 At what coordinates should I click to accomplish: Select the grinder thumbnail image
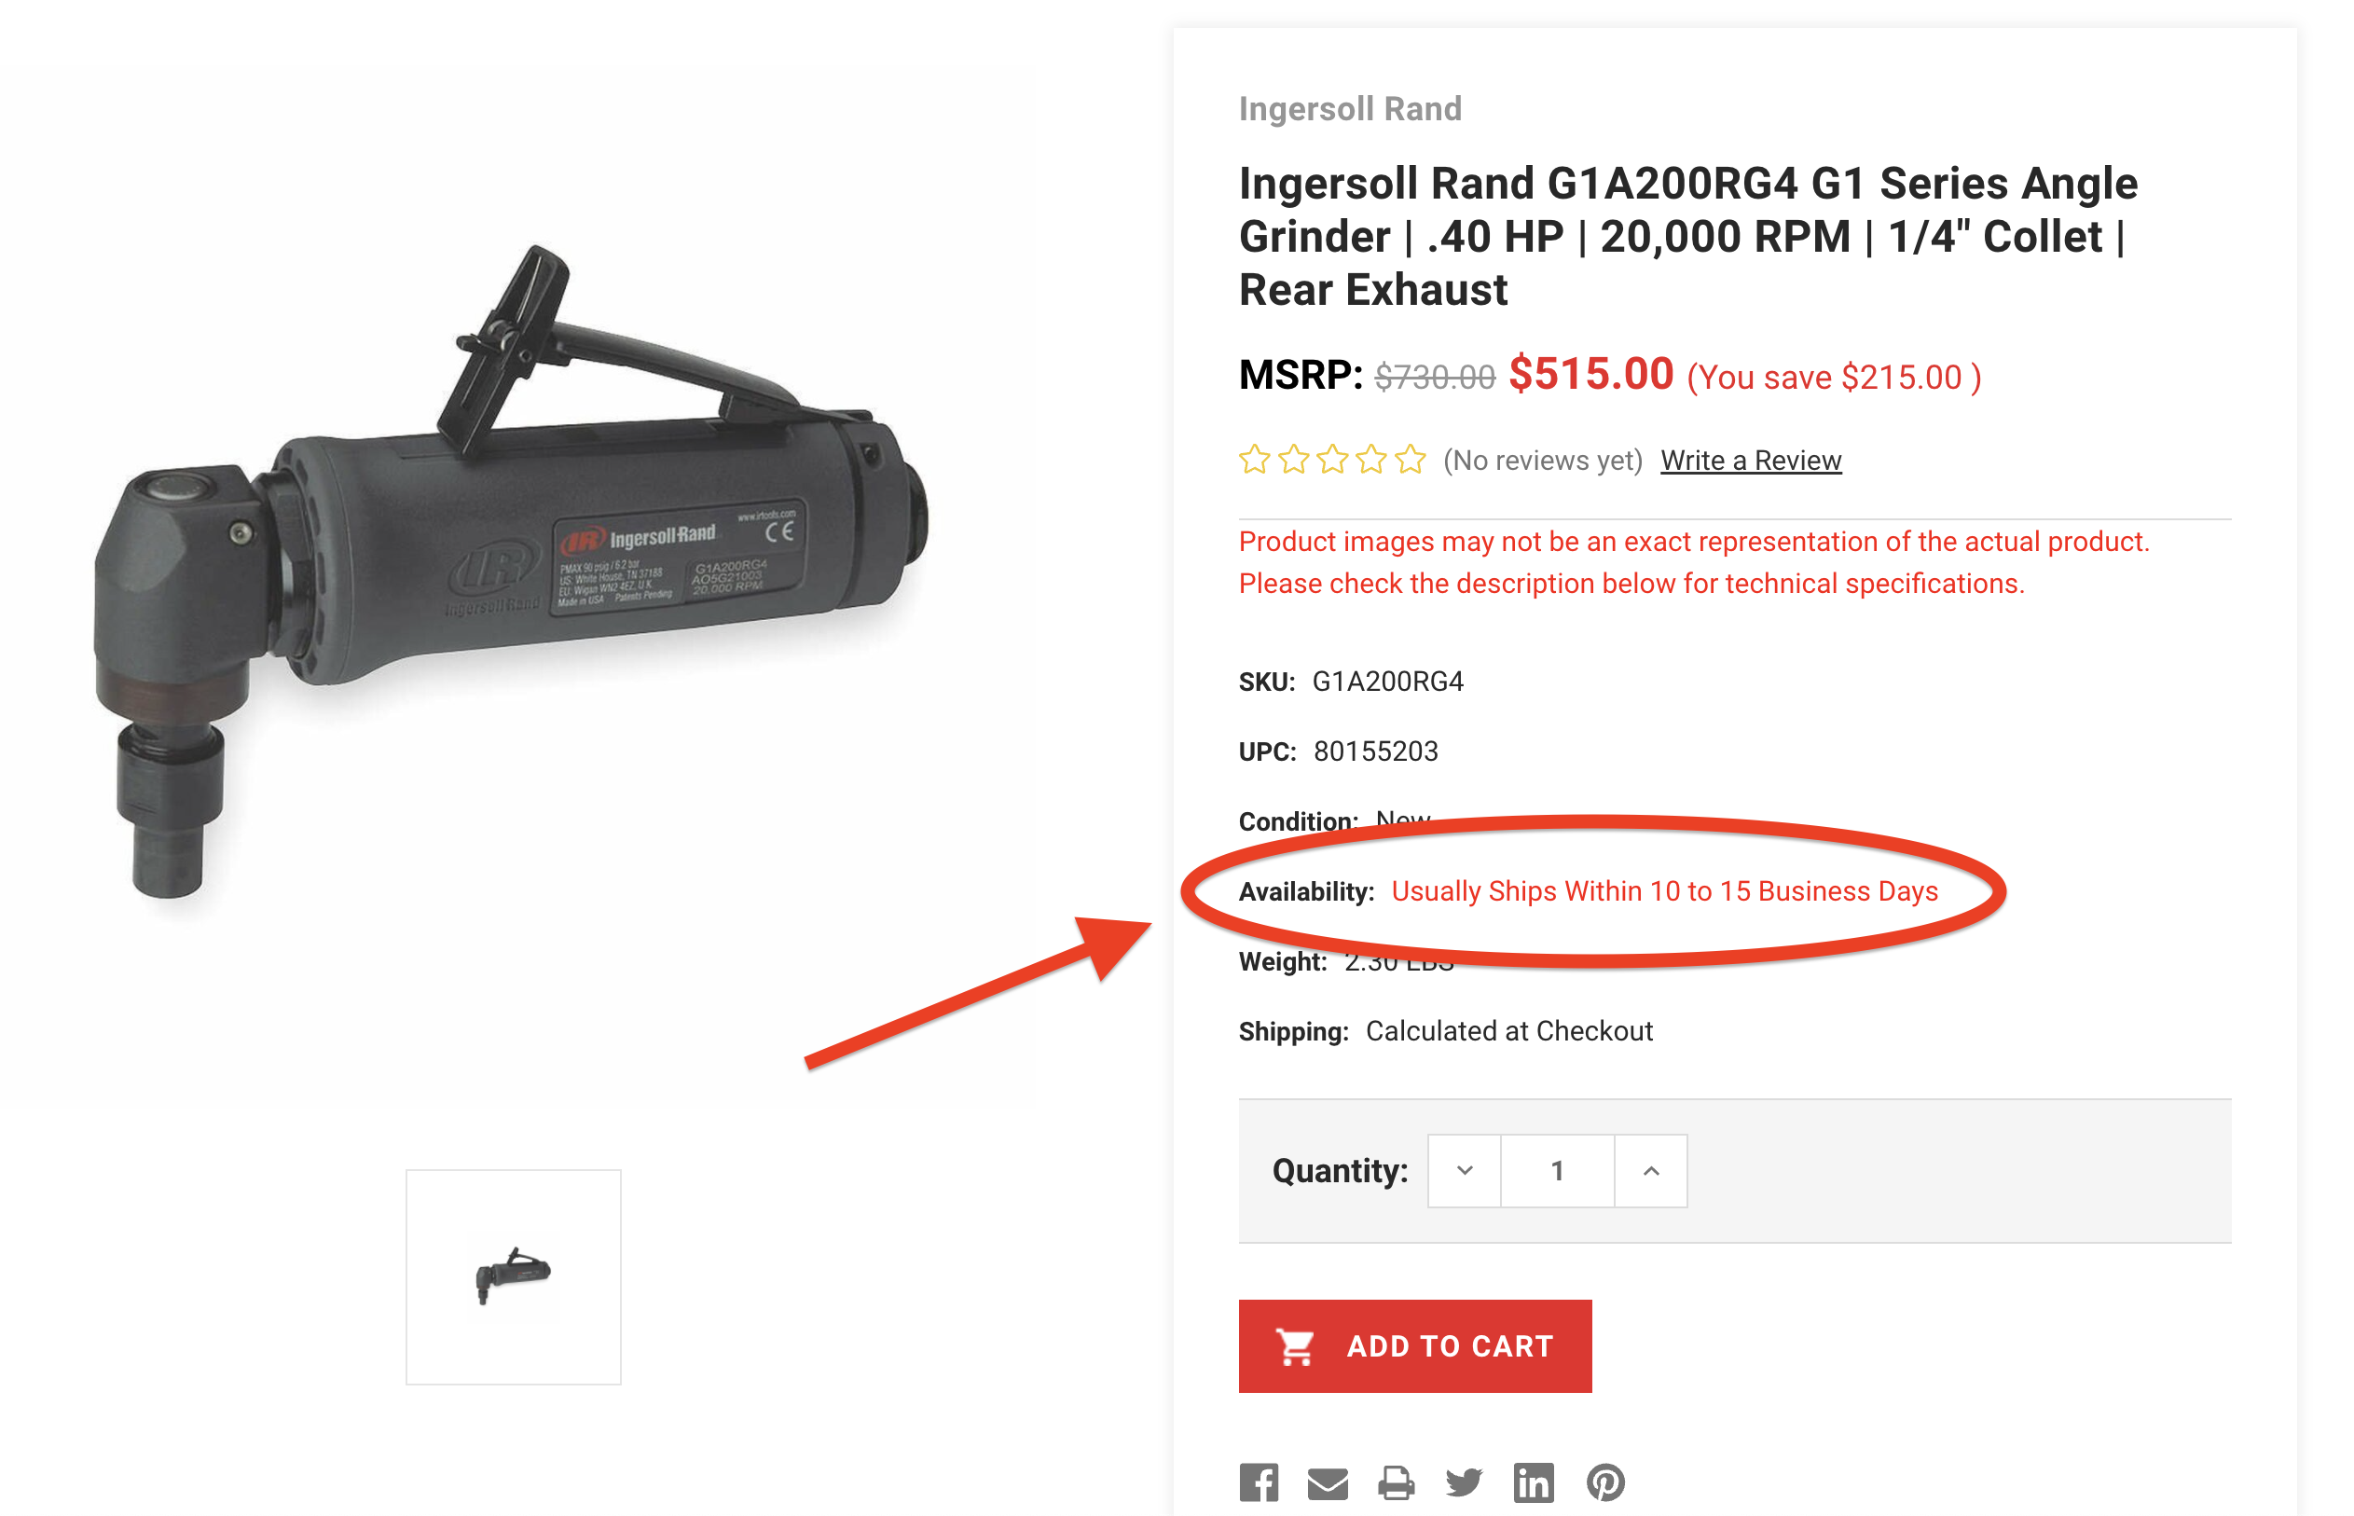pos(513,1276)
